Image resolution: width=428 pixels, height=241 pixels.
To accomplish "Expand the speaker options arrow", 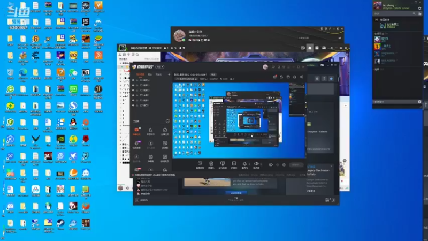I will 261,164.
